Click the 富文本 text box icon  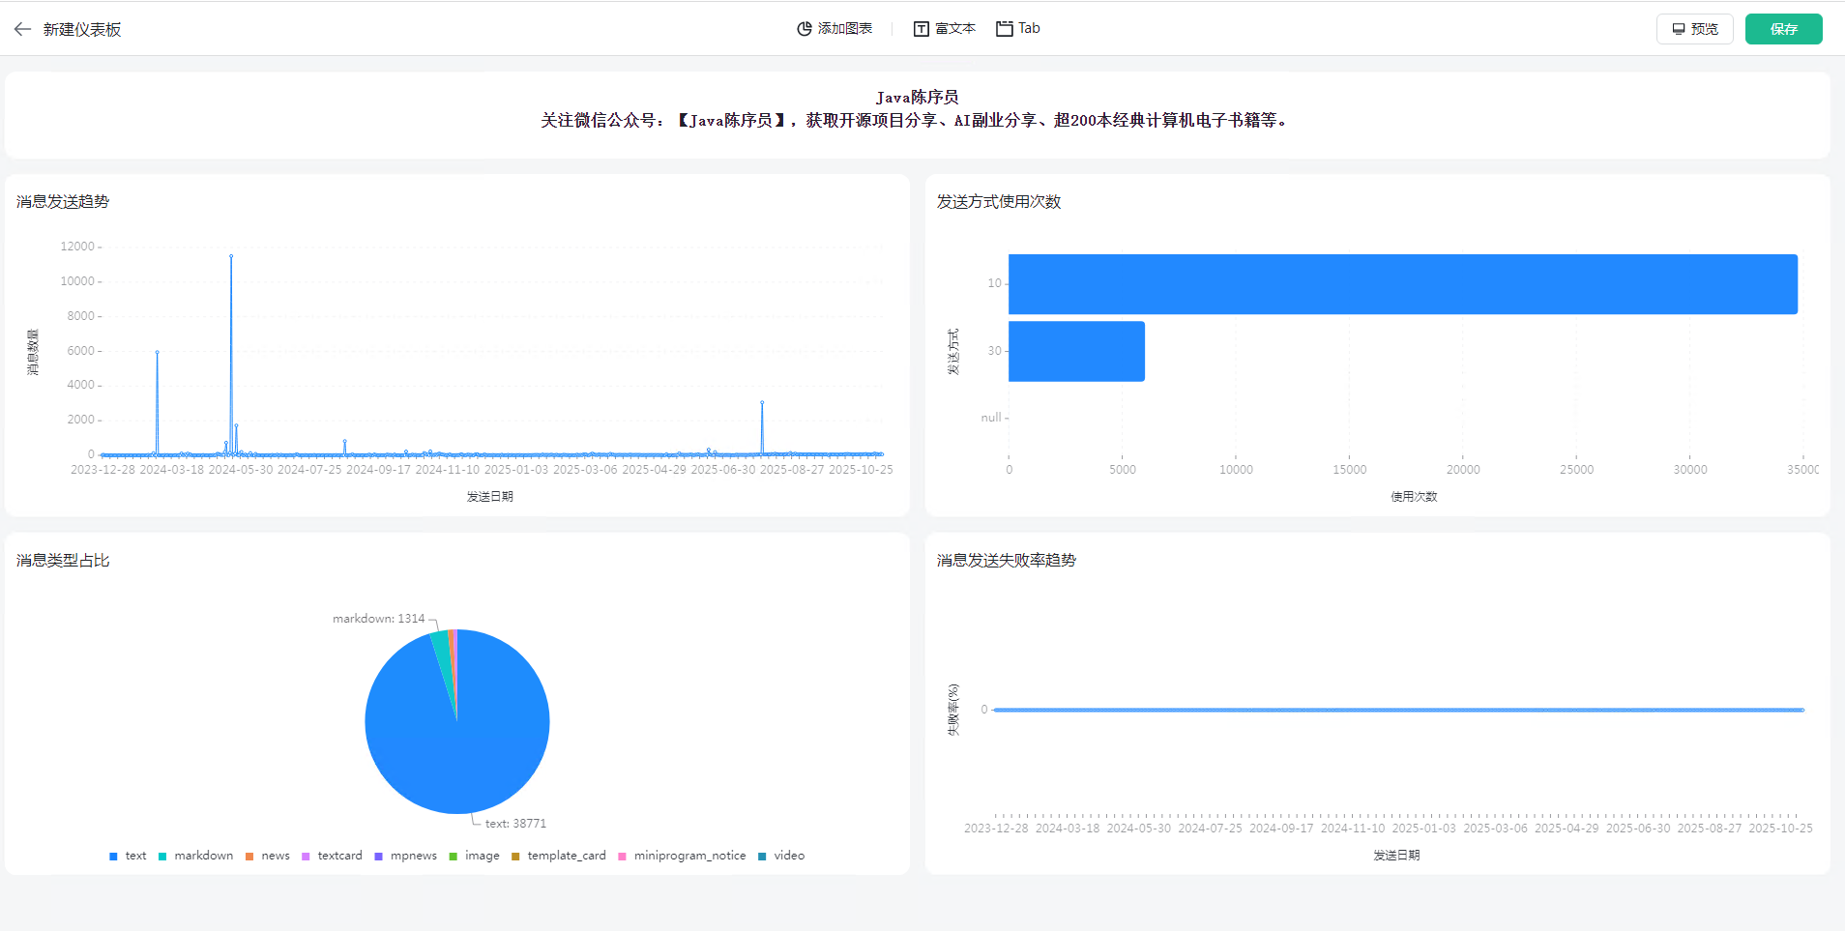922,29
